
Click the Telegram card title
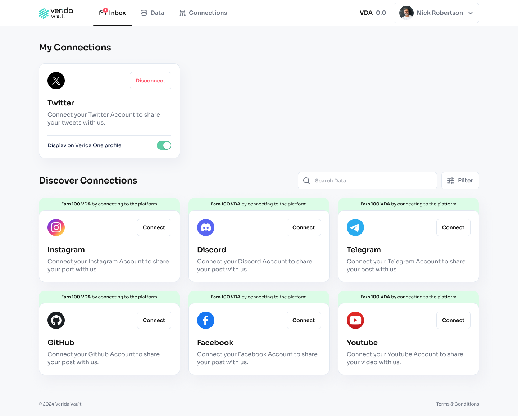364,250
